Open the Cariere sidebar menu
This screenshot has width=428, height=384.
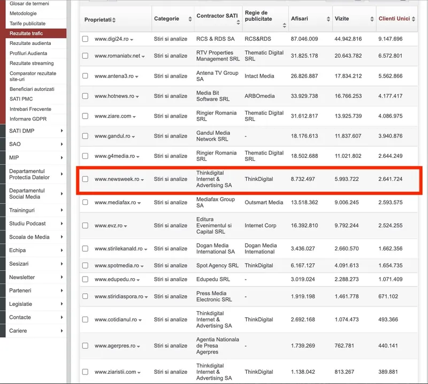tap(36, 331)
